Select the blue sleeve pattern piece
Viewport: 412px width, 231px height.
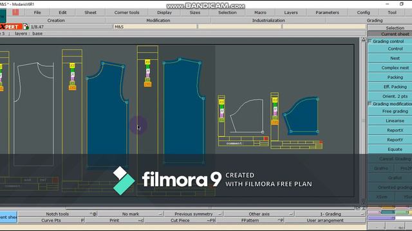point(302,116)
